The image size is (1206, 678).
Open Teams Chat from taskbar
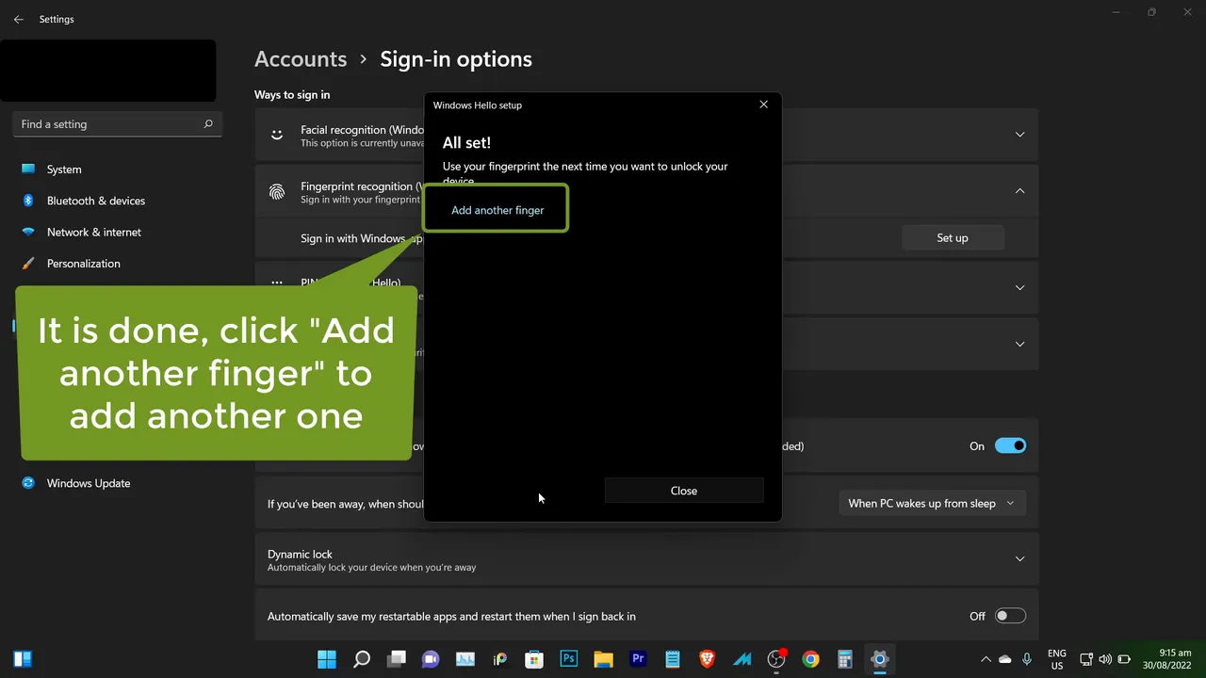431,659
